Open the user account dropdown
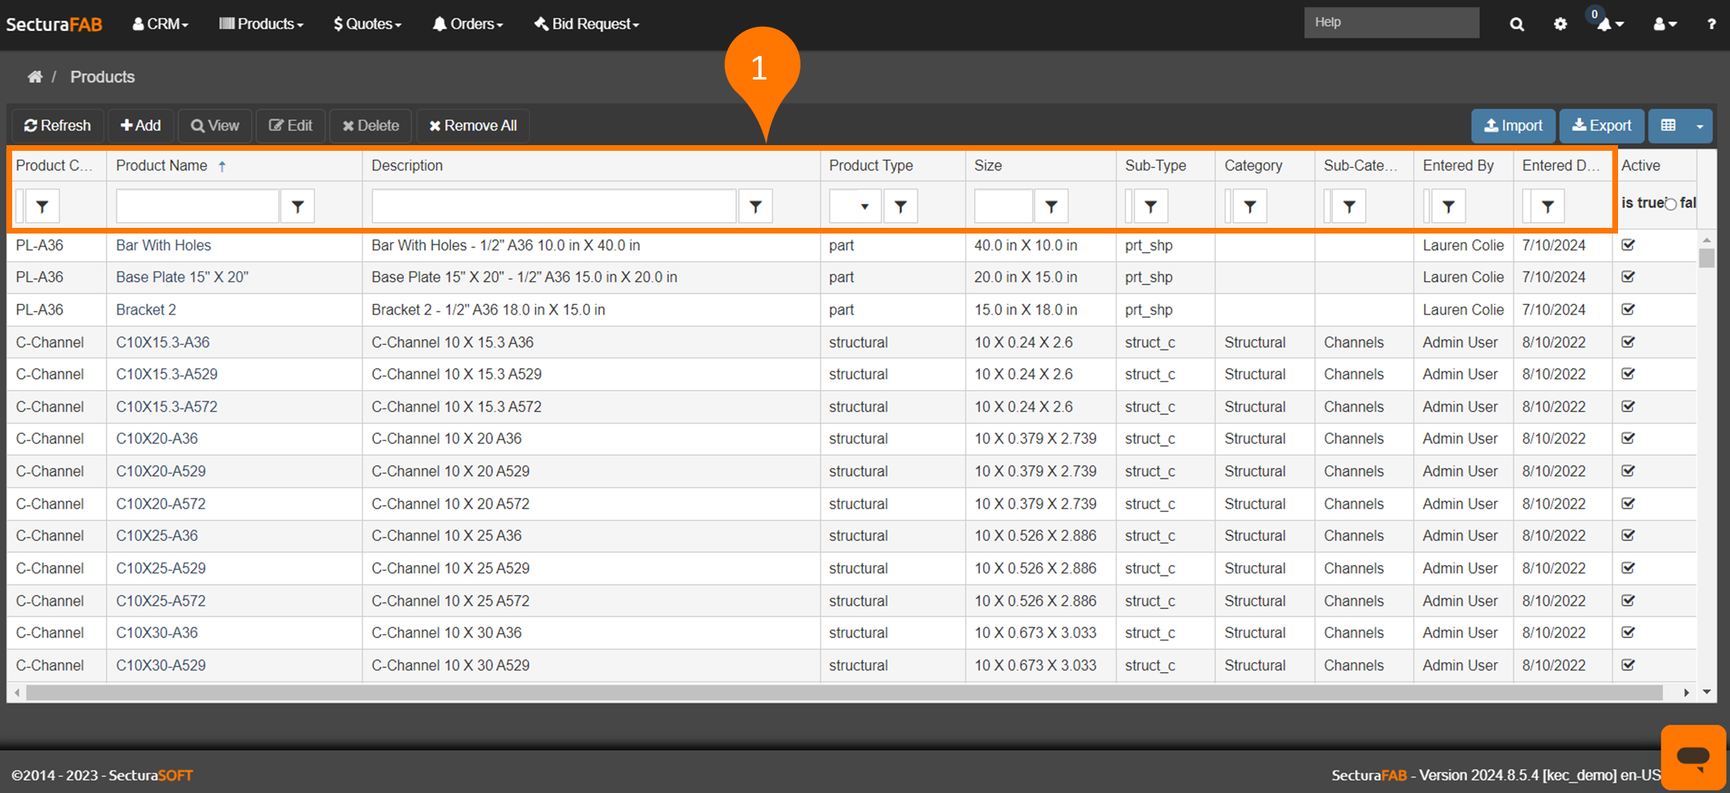1730x793 pixels. pos(1664,24)
